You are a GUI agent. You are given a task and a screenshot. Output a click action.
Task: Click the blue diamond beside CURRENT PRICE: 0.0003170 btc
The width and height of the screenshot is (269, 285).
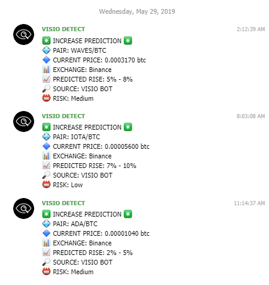coord(46,60)
